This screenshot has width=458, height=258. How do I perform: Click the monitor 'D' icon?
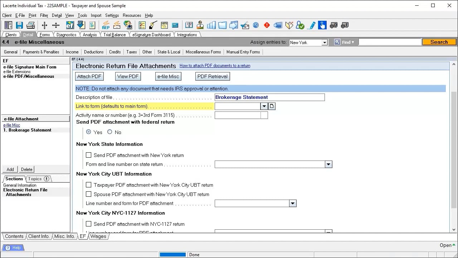click(333, 25)
